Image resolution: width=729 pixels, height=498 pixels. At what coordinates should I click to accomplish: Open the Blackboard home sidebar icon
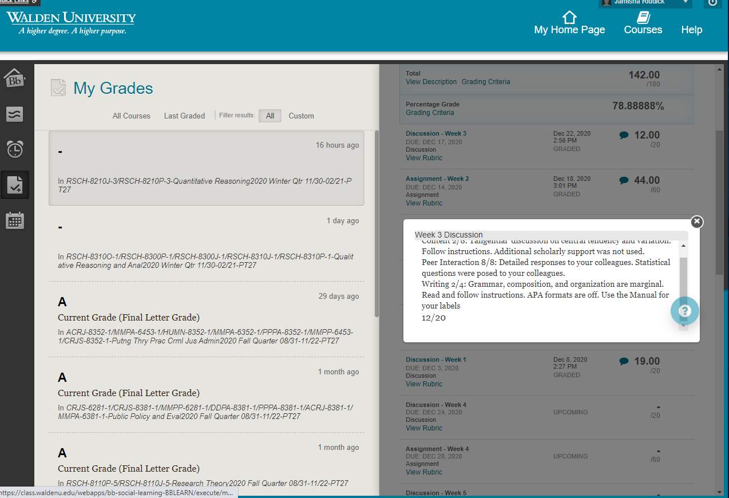pyautogui.click(x=15, y=78)
